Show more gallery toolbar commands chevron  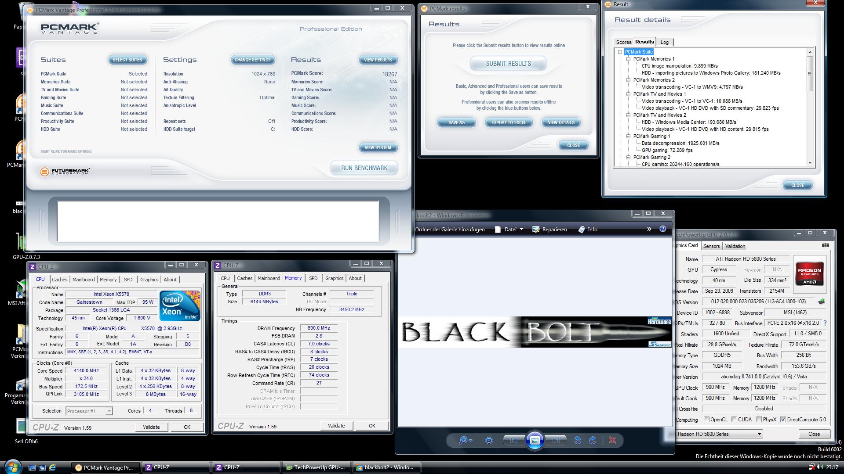coord(649,229)
